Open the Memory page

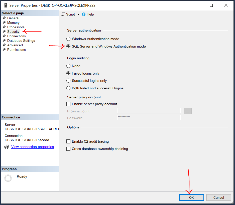[x=13, y=23]
